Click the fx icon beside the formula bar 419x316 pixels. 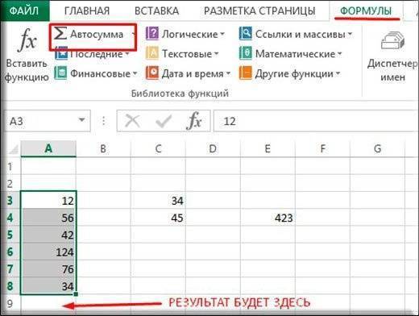click(194, 121)
